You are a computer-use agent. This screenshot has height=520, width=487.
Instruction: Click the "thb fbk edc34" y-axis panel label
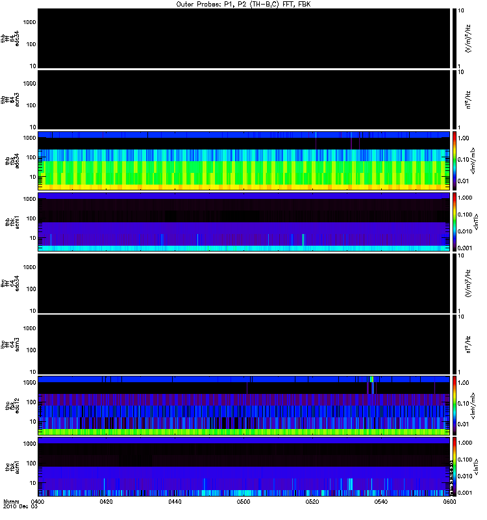(x=12, y=161)
